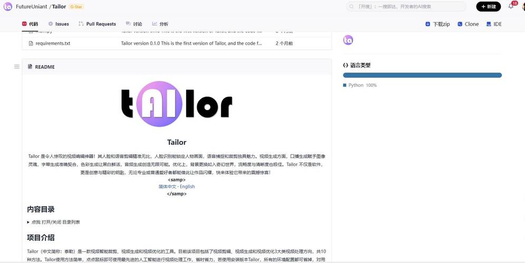Image resolution: width=525 pixels, height=263 pixels.
Task: Open the IDE button
Action: pyautogui.click(x=494, y=24)
